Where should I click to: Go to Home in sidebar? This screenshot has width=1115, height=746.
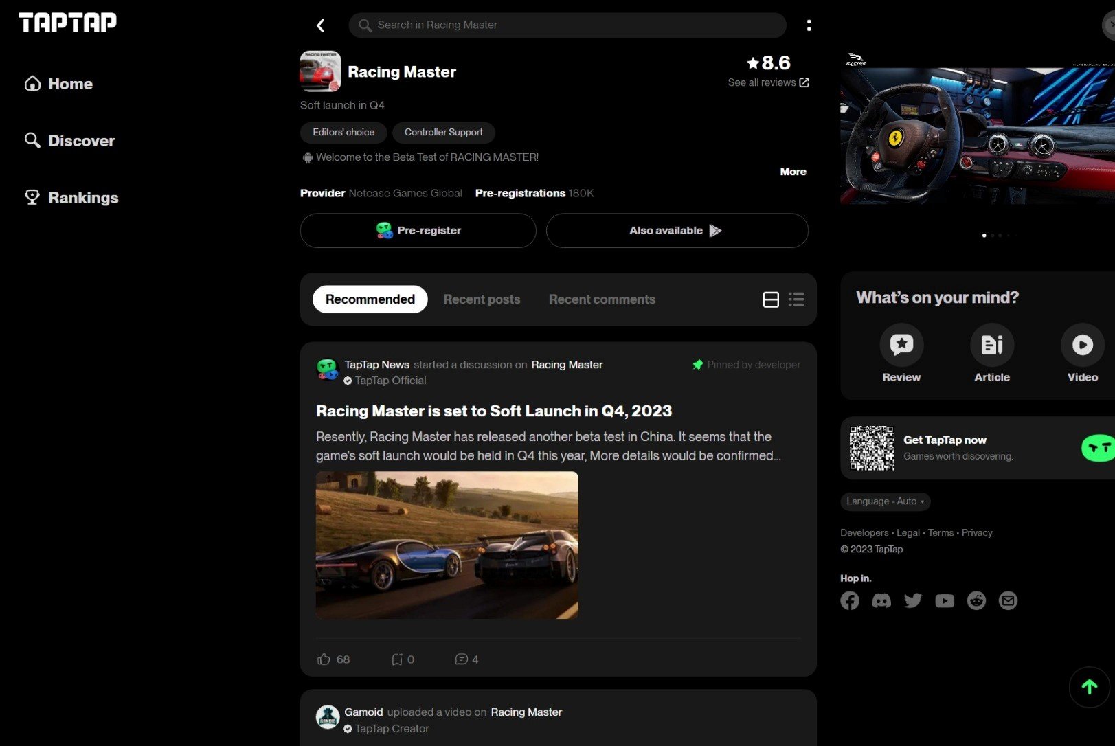tap(58, 84)
